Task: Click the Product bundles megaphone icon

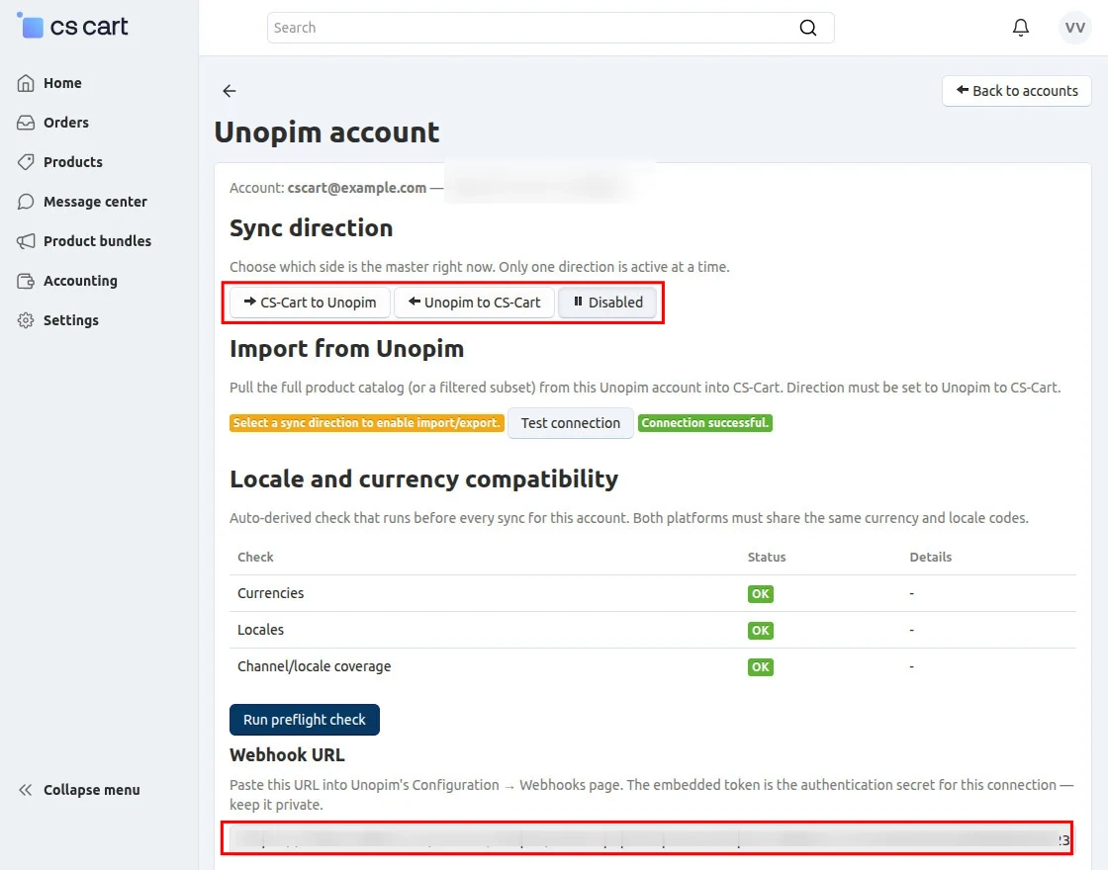Action: click(x=26, y=241)
